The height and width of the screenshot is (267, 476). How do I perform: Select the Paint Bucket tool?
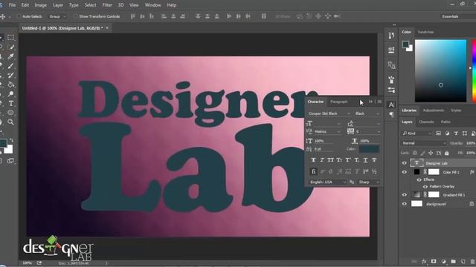tap(11, 85)
